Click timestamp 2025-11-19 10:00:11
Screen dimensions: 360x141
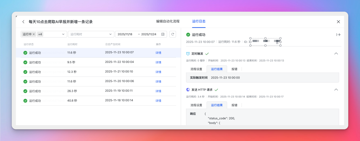click(x=119, y=91)
